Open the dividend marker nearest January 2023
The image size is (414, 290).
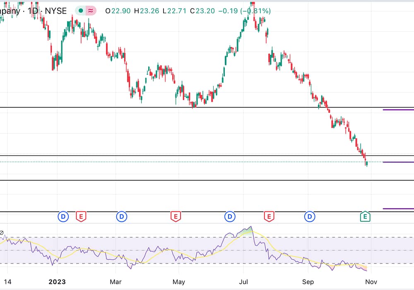[63, 216]
